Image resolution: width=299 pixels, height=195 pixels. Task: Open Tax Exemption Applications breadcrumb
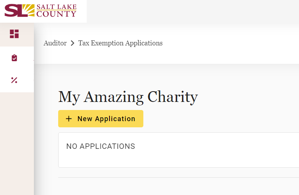pyautogui.click(x=120, y=43)
